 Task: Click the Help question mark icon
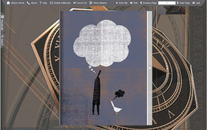click(40, 3)
